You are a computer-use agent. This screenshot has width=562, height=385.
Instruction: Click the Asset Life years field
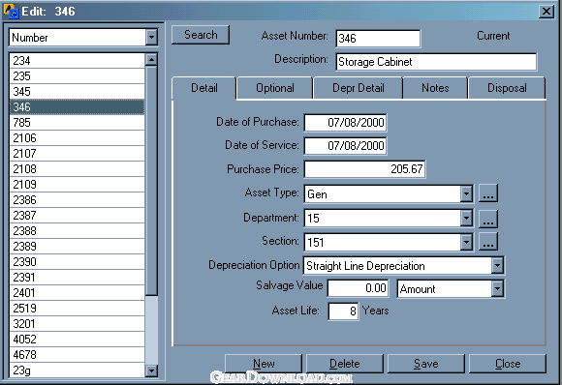[x=343, y=311]
